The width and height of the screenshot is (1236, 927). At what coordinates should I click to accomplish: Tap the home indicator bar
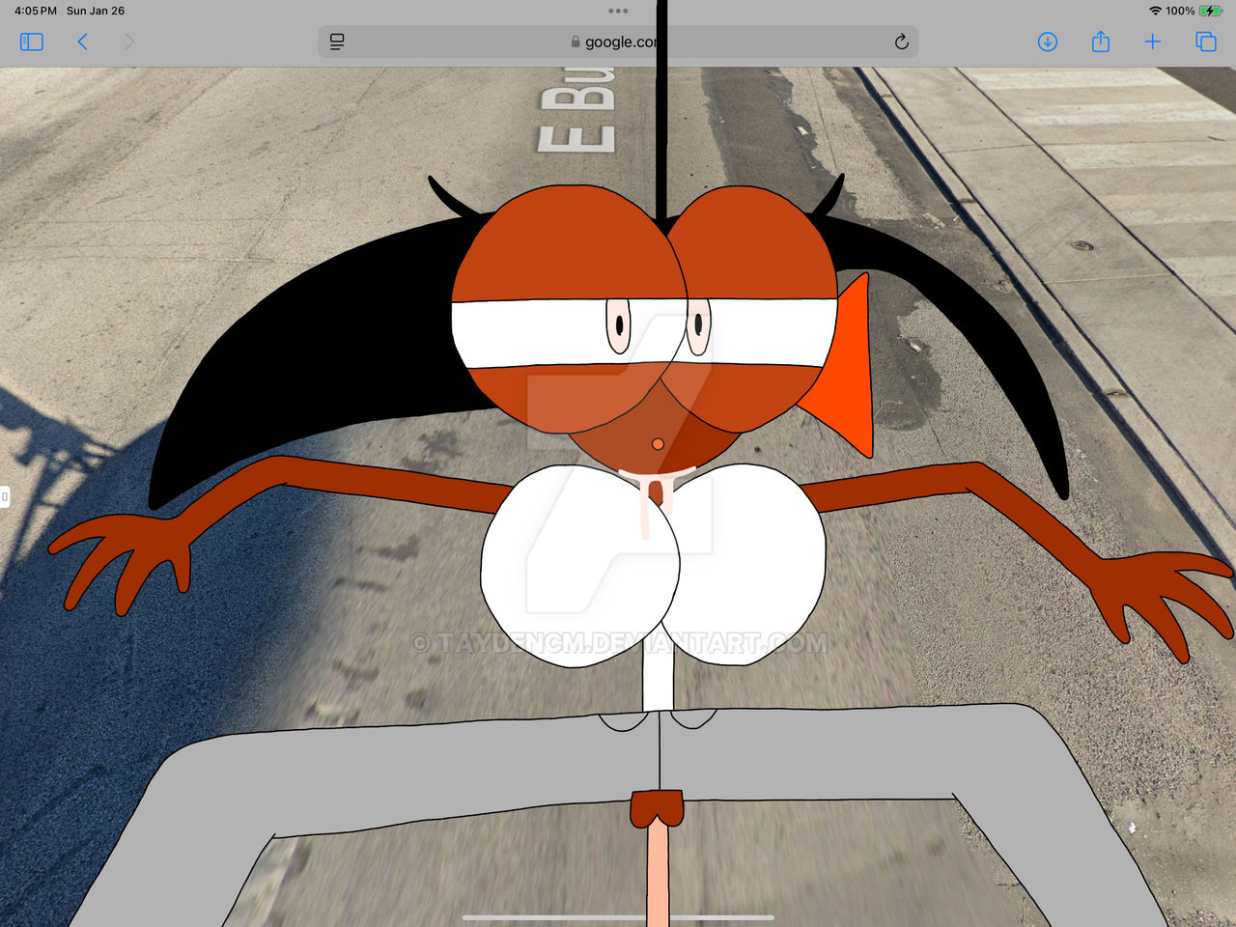[x=618, y=917]
